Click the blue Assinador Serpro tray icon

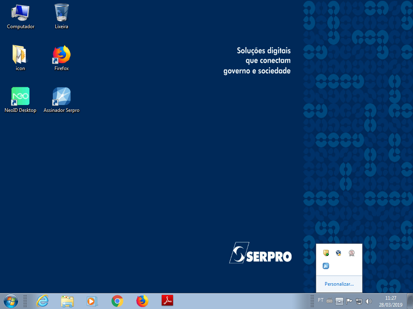326,266
